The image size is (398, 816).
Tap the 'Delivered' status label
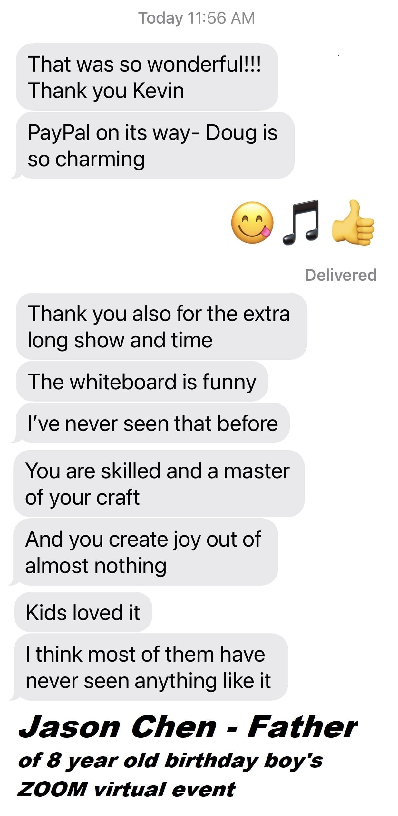point(341,275)
